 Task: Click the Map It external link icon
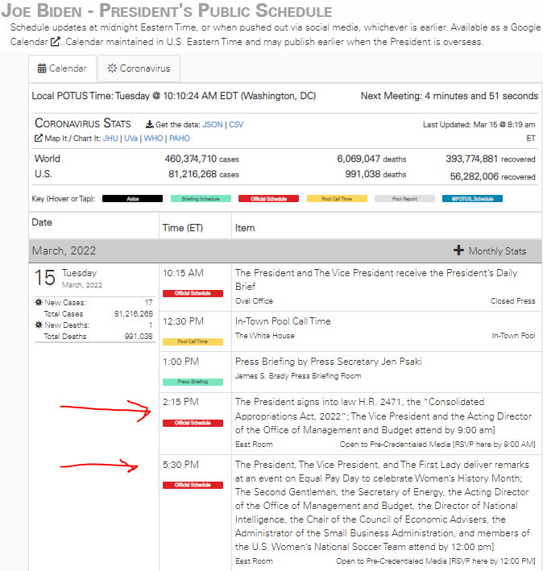[38, 138]
